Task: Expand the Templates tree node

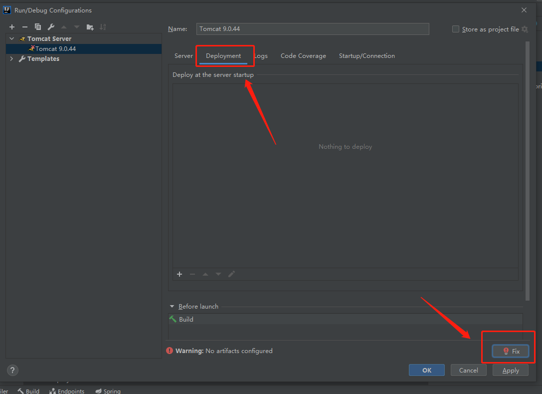Action: tap(12, 59)
